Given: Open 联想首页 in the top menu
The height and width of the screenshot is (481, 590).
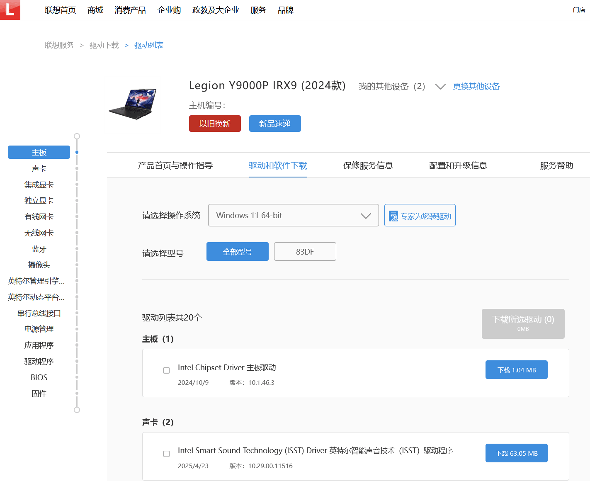Looking at the screenshot, I should click(61, 10).
